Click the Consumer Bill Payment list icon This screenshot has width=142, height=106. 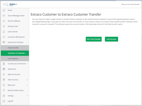[x=4, y=37]
